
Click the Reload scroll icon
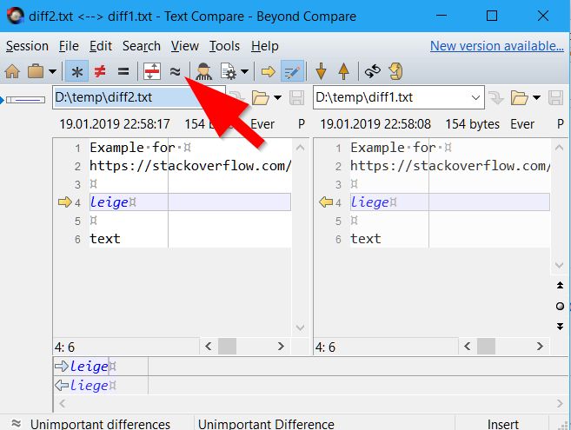tap(395, 71)
